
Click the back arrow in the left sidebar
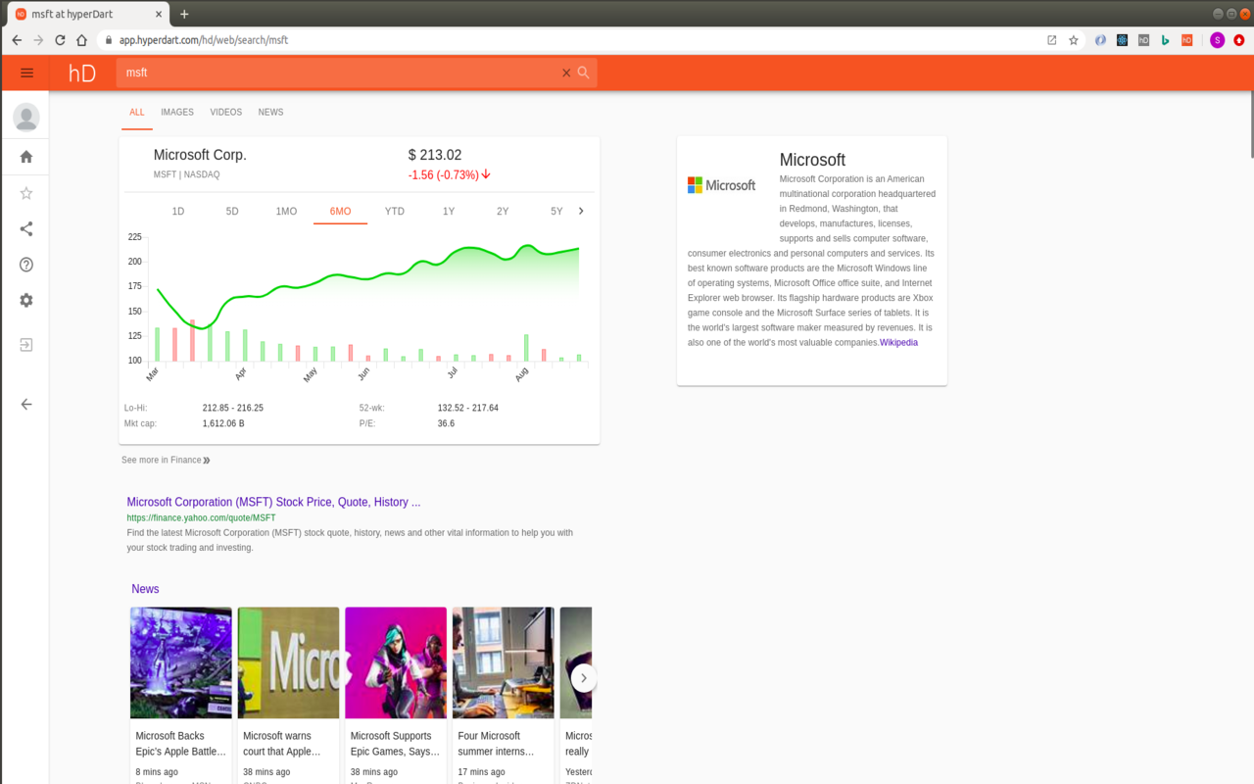coord(26,404)
